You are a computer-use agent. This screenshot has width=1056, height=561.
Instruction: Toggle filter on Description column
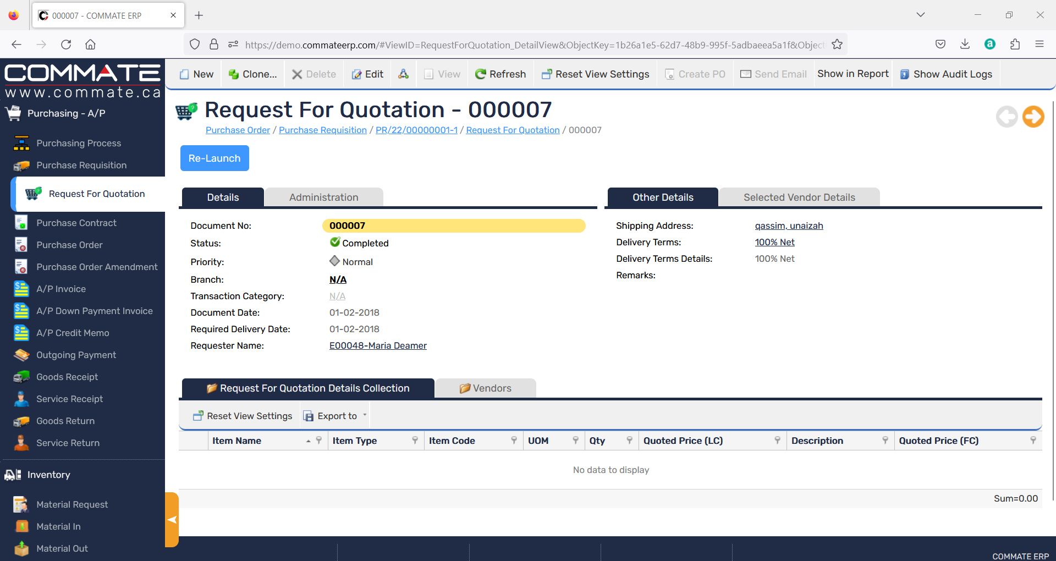pyautogui.click(x=885, y=441)
